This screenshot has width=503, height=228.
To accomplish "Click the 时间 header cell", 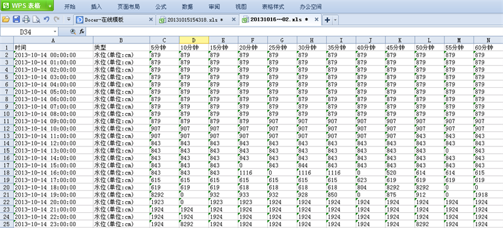I will 53,48.
